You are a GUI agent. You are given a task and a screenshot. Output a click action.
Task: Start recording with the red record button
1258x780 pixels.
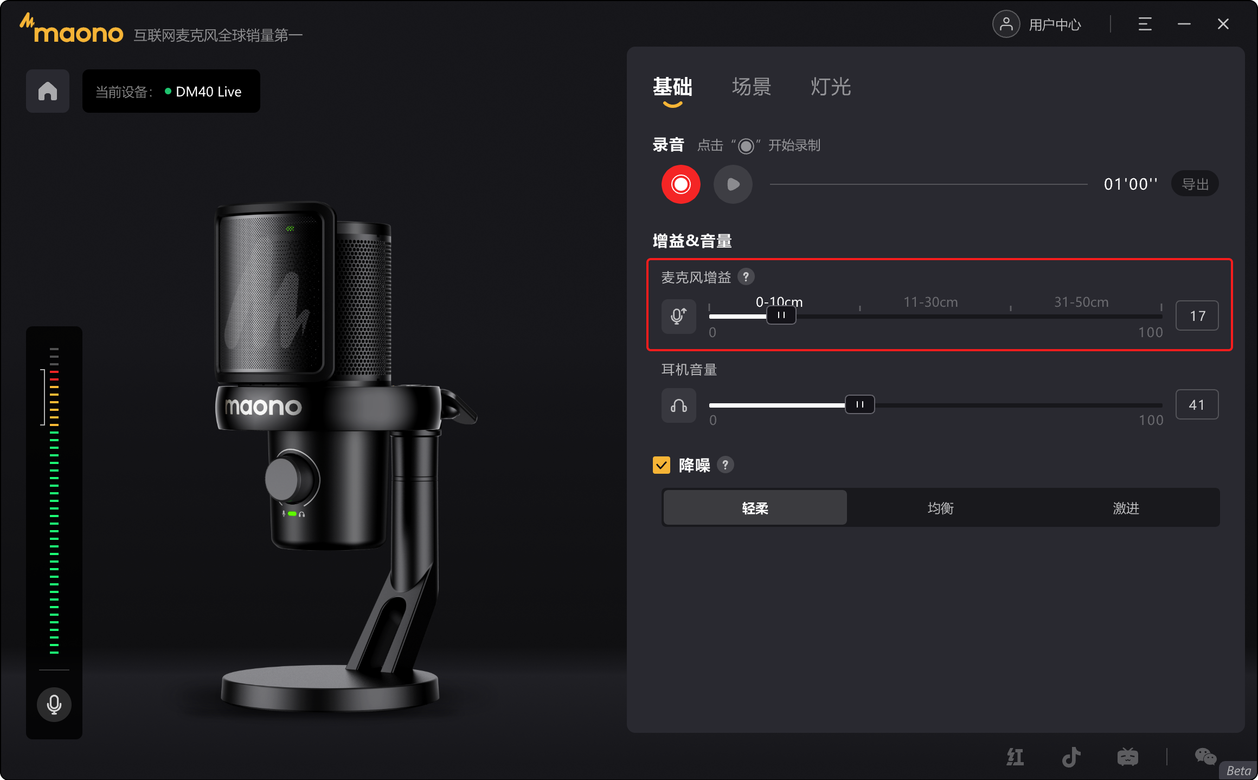(681, 184)
